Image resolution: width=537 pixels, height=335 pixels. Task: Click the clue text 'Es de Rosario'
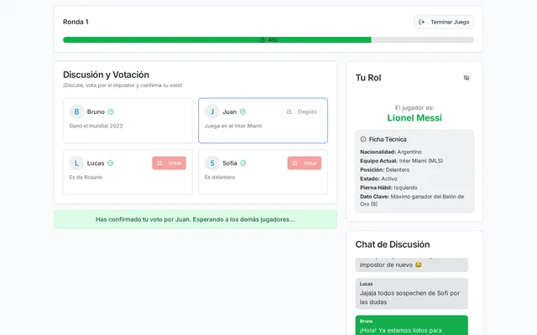click(x=86, y=177)
